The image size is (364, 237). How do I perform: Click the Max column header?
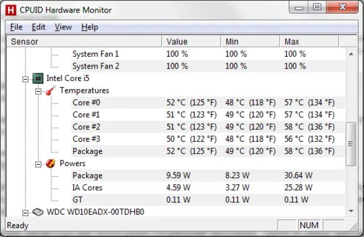309,41
